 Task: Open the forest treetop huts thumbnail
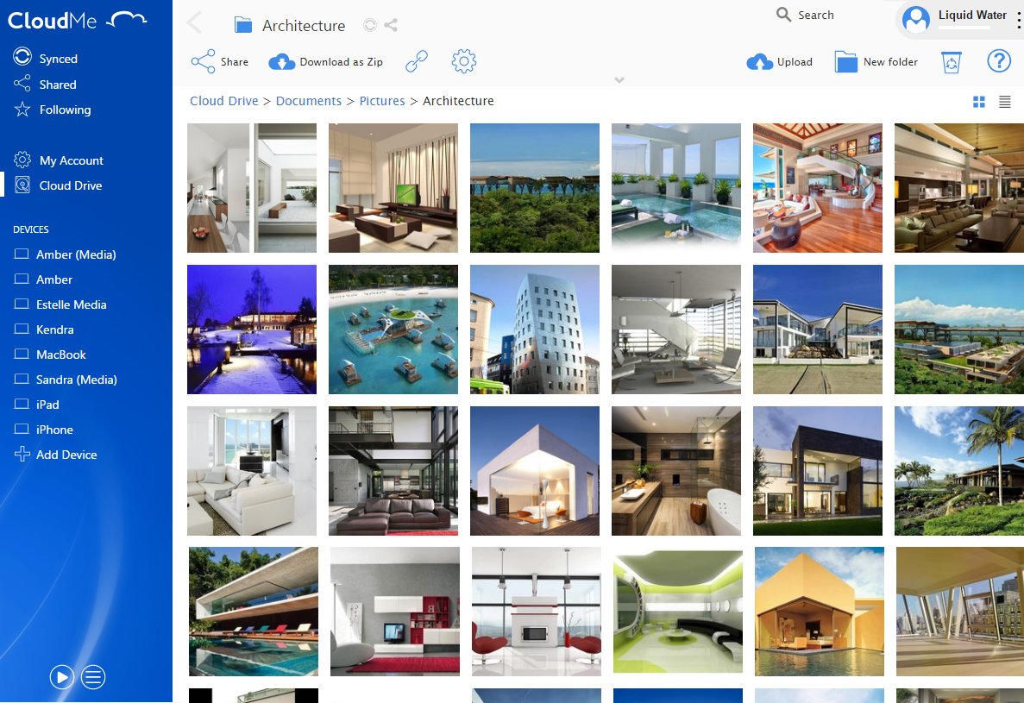(535, 188)
